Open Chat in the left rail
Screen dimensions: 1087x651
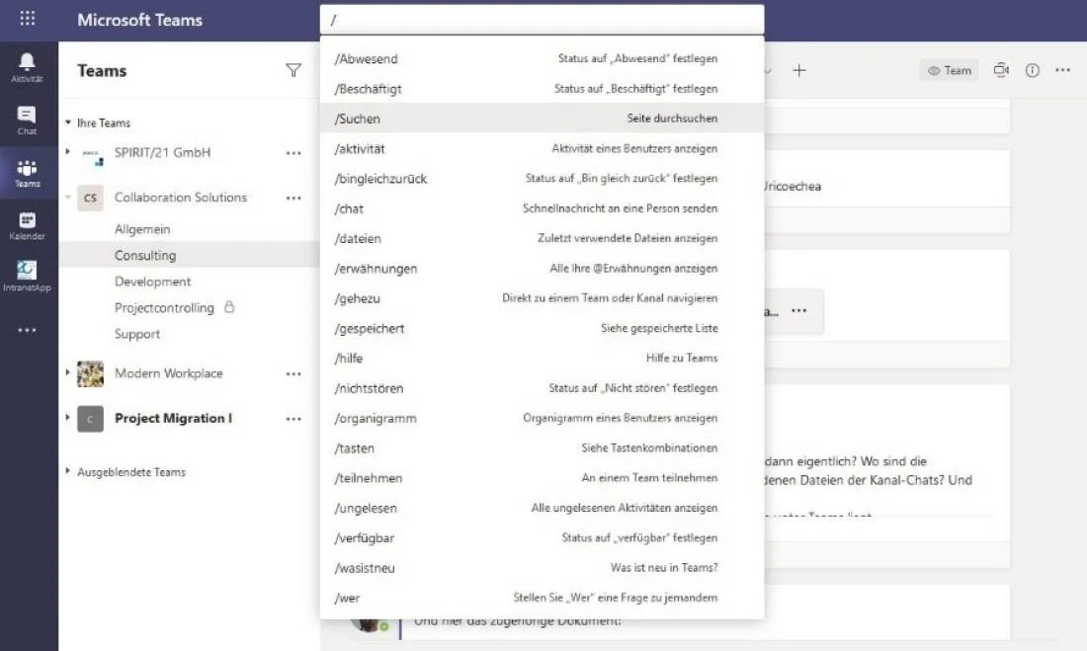27,119
